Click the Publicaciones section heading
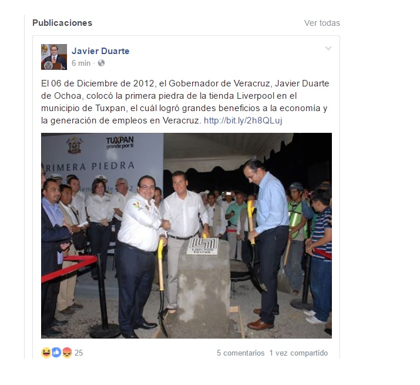Viewport: 420px width, 385px height. [x=62, y=23]
